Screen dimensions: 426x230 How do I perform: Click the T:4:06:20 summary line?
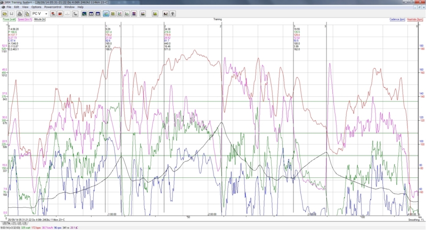pos(14,29)
